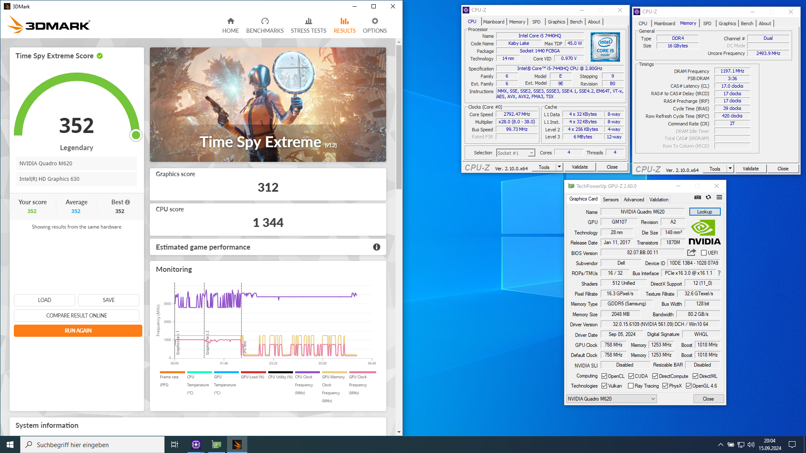Click COMPARE RESULT ONLINE
This screenshot has height=453, width=806.
(76, 315)
